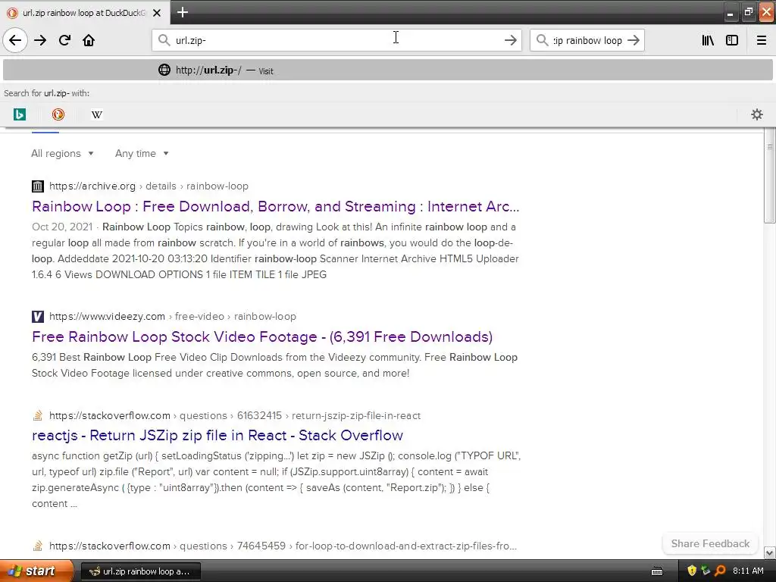Open the browser home page
Screen dimensions: 776x582
89,40
